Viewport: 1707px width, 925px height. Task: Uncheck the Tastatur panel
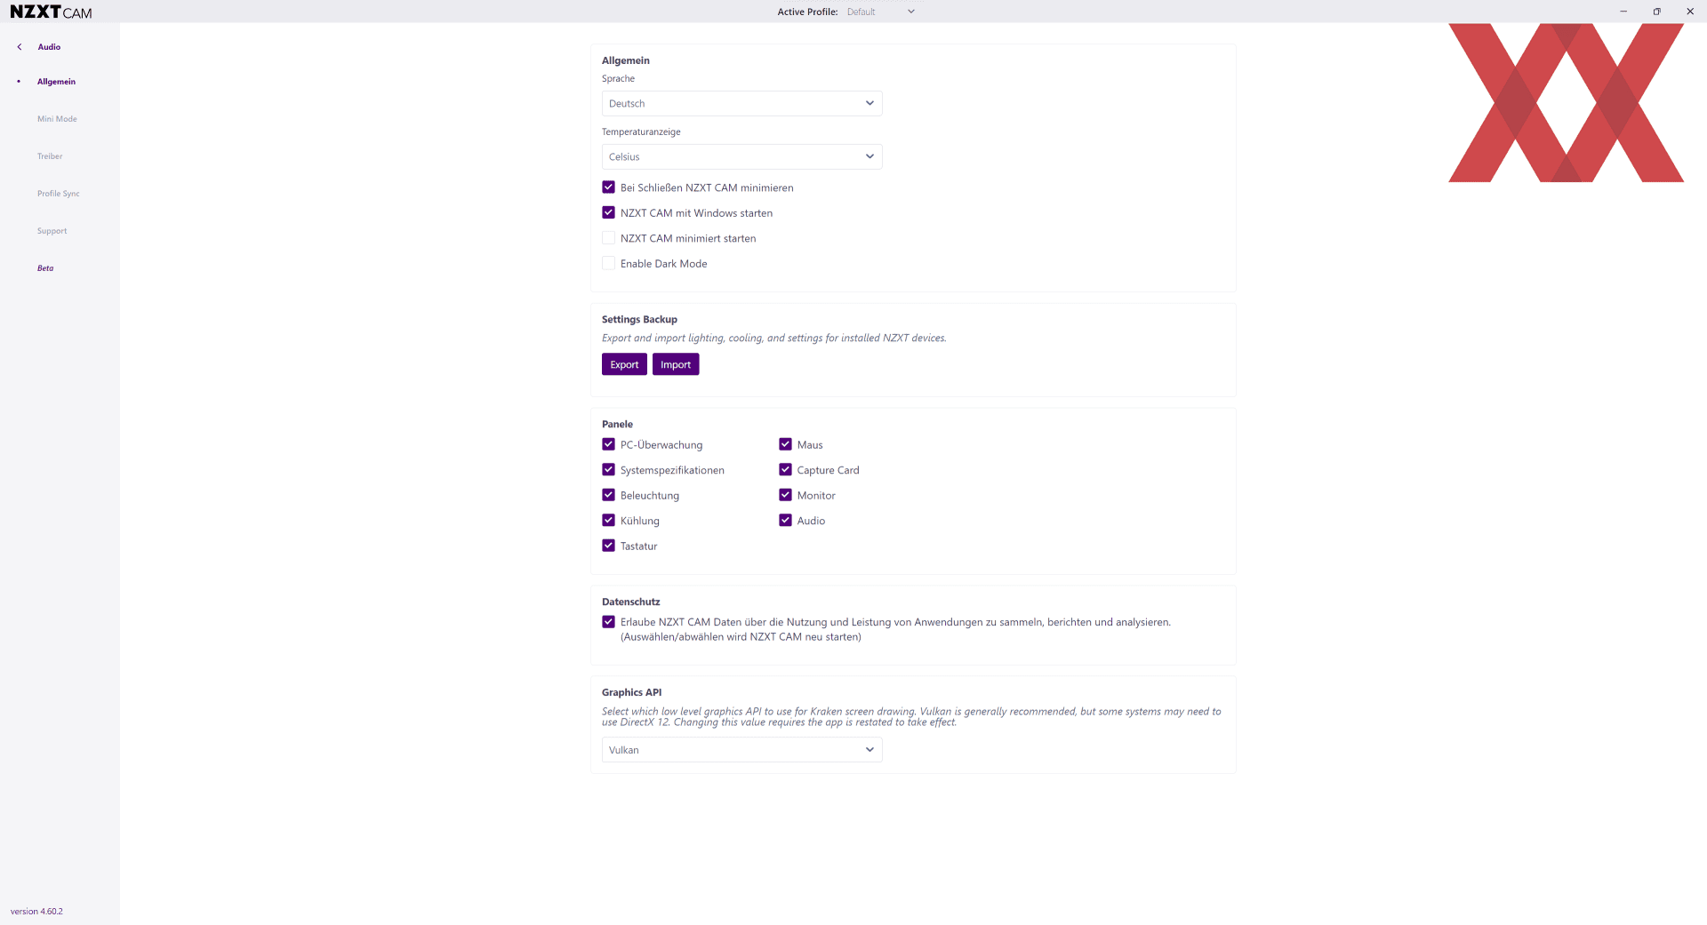click(x=608, y=546)
